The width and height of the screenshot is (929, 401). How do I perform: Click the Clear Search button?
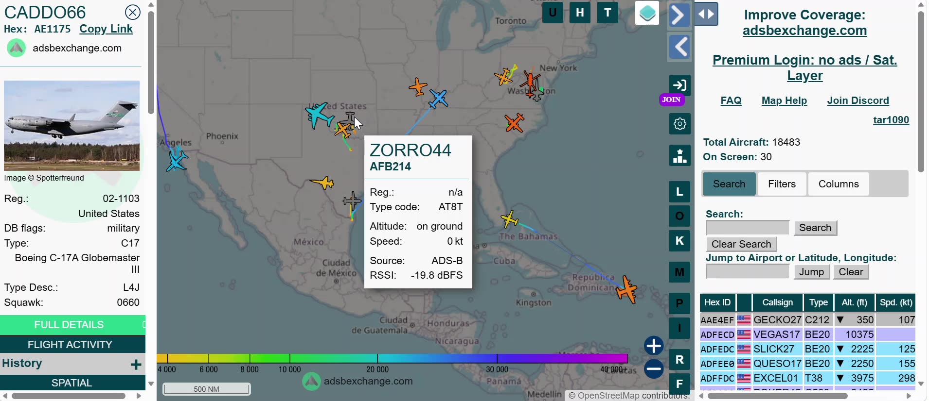[x=741, y=244]
